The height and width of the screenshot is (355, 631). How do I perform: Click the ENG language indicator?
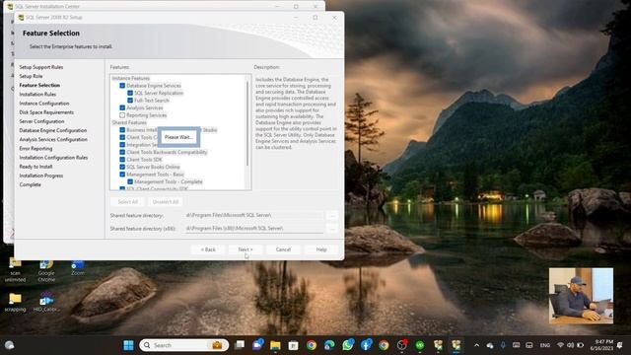coord(545,345)
